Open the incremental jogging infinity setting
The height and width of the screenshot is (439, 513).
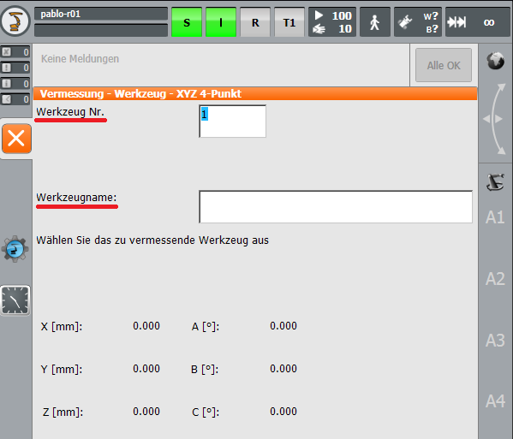478,22
